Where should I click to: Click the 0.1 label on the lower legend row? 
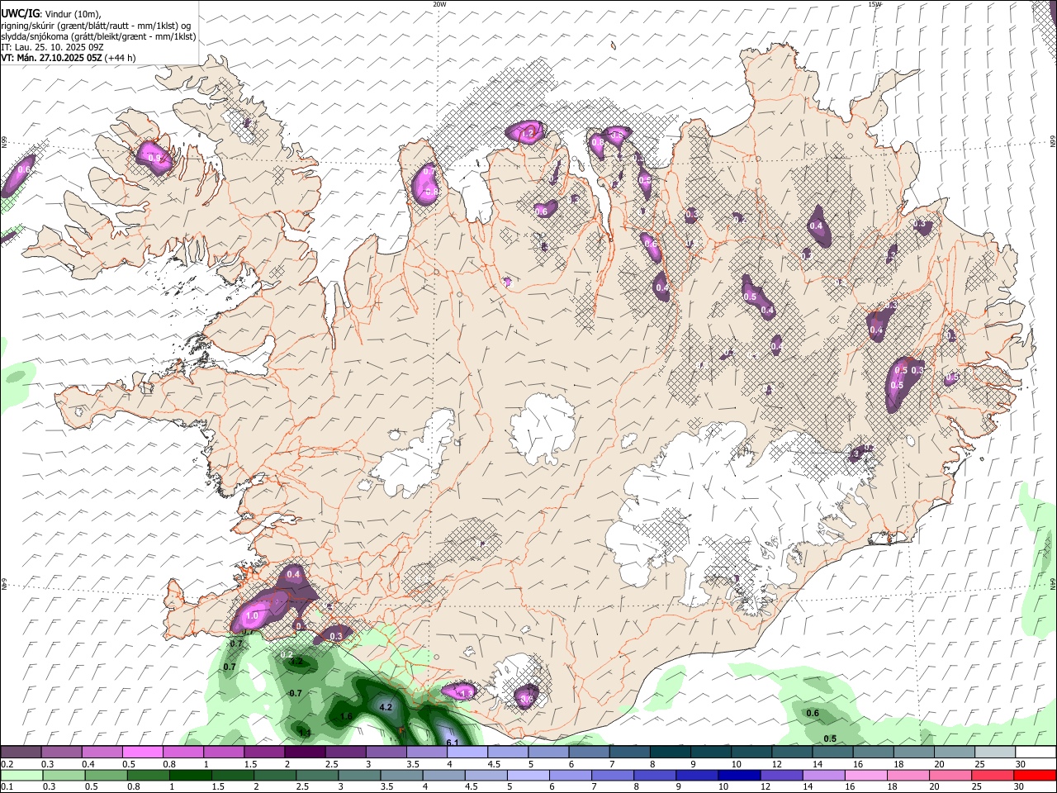point(6,787)
